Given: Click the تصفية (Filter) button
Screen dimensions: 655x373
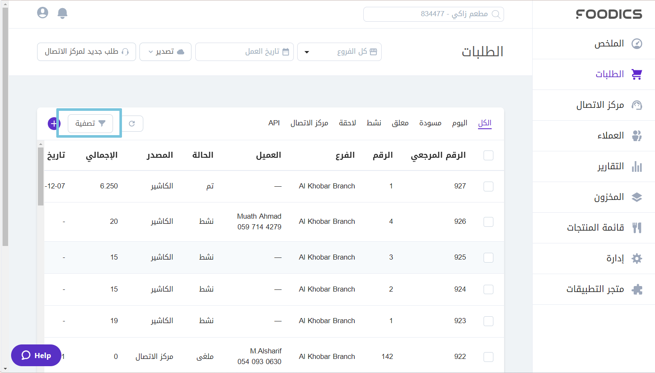Looking at the screenshot, I should 90,123.
